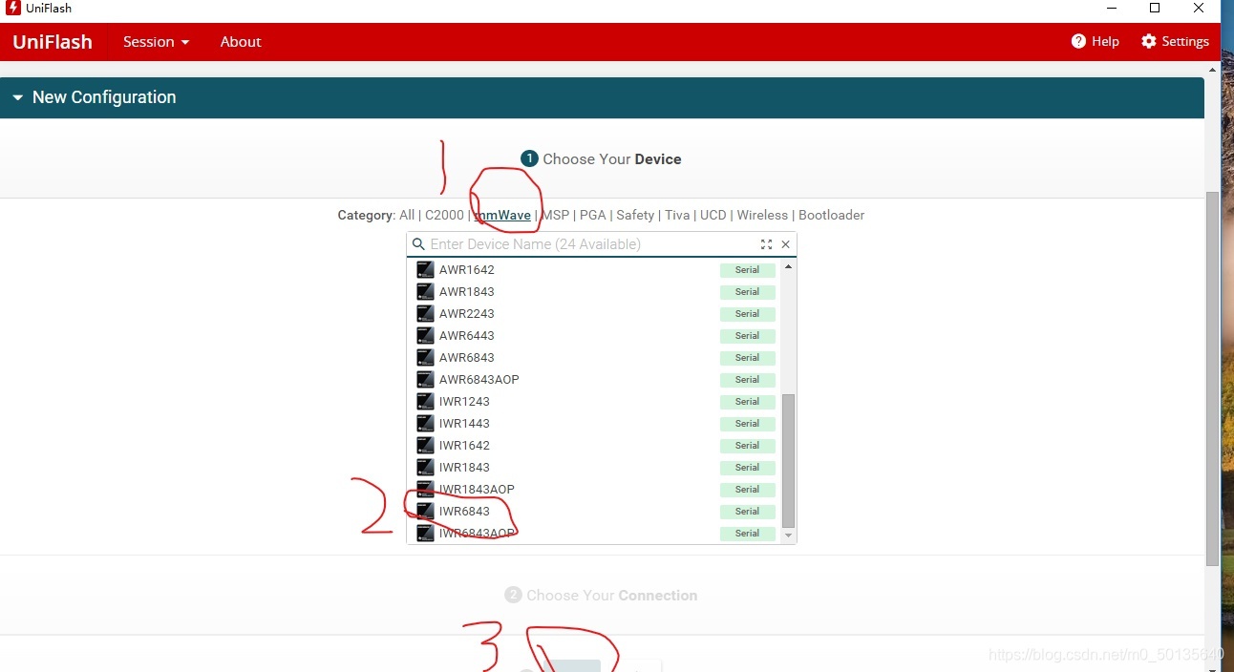Choose the IWR6843 device
This screenshot has width=1234, height=672.
pyautogui.click(x=596, y=512)
